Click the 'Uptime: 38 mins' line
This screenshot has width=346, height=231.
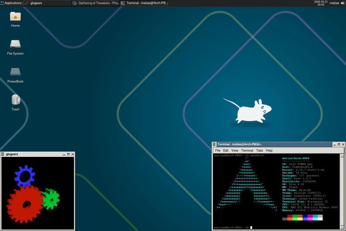click(294, 172)
